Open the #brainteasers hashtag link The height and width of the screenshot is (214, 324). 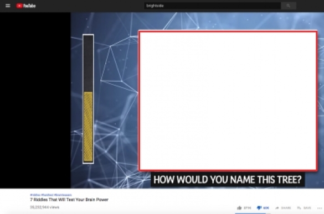(x=63, y=195)
